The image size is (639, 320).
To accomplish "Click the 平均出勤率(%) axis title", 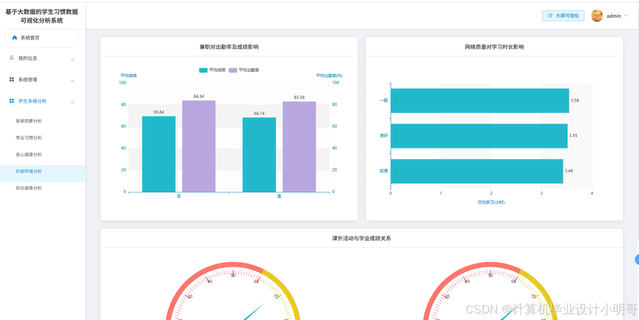I will pyautogui.click(x=329, y=76).
